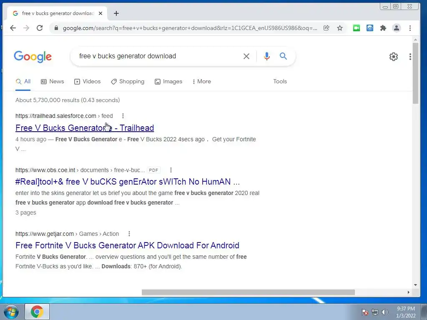Start voice search with the microphone
The width and height of the screenshot is (427, 320).
coord(267,56)
